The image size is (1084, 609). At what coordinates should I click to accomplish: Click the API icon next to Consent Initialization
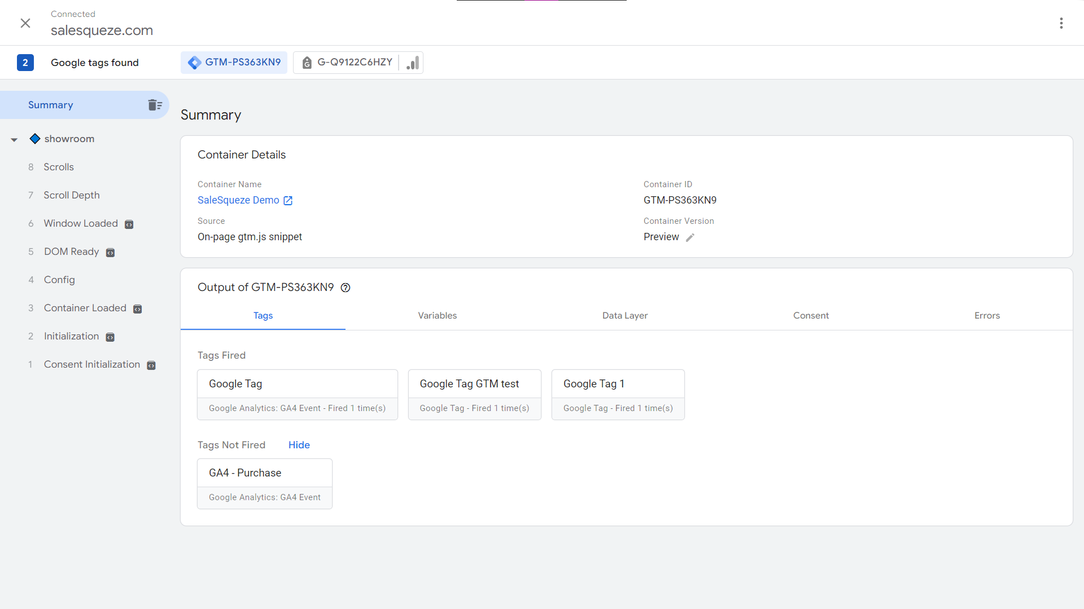(151, 365)
